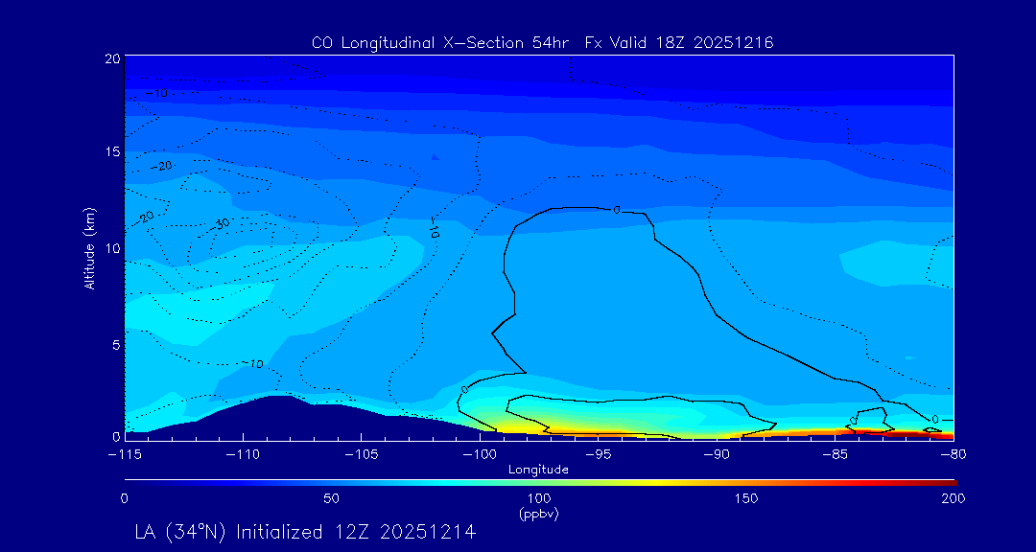The height and width of the screenshot is (552, 1036).
Task: Click the "(ppbv)" units label
Action: 538,514
